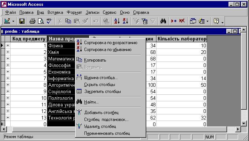Viewport: 249px width, 141px height.
Task: Select Столбец подстановок... in context menu
Action: (x=110, y=120)
